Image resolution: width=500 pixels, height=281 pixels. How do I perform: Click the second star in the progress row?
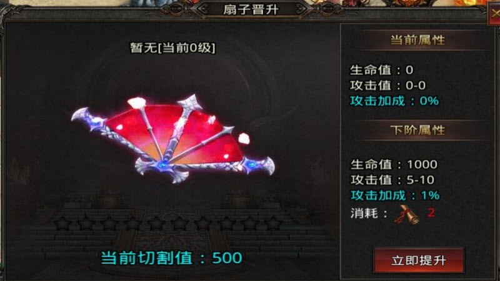[86, 223]
